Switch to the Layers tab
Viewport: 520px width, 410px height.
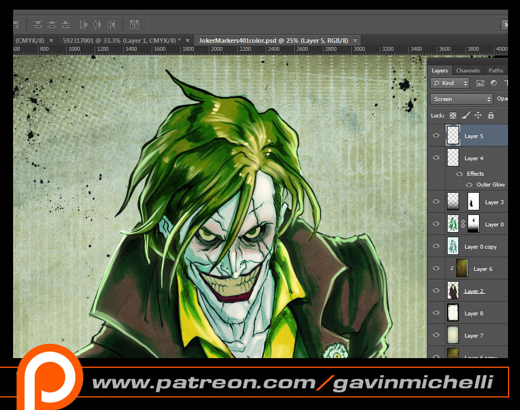[440, 70]
